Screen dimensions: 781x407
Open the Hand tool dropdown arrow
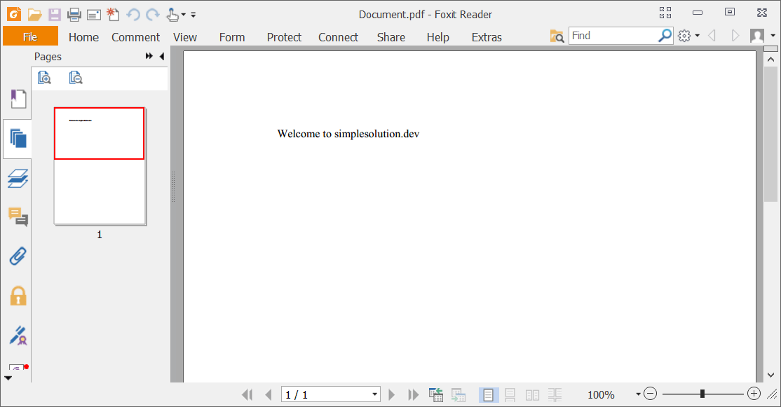coord(184,13)
